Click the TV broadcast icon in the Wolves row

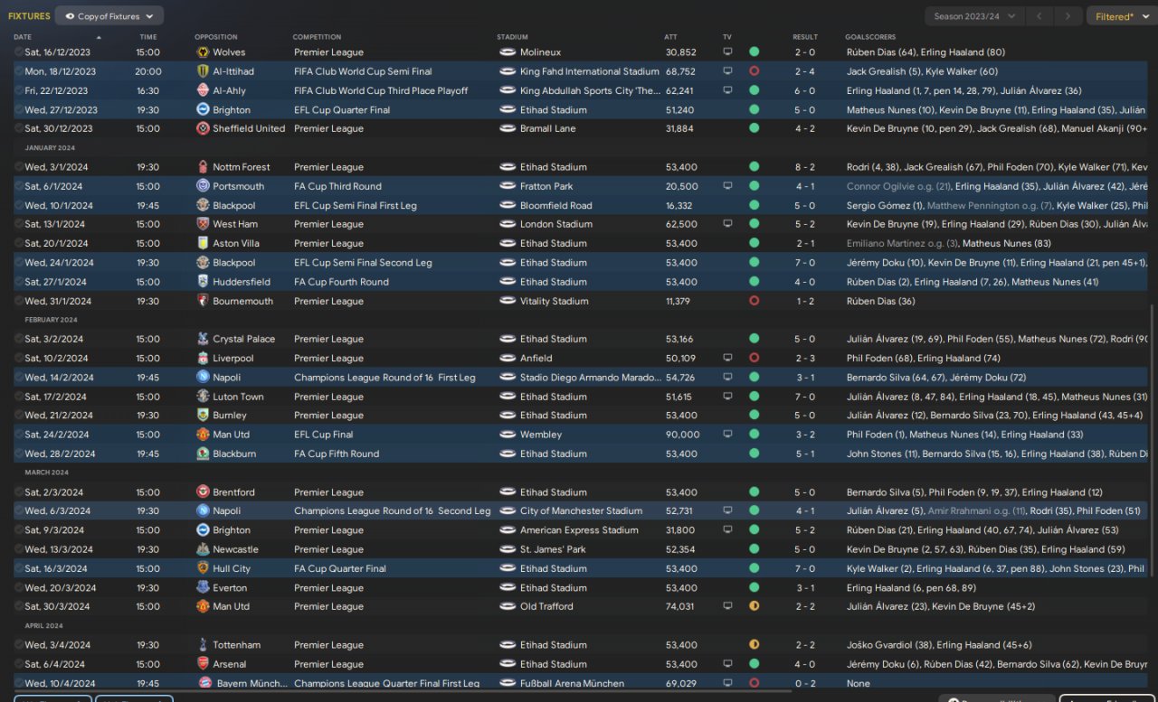coord(727,52)
